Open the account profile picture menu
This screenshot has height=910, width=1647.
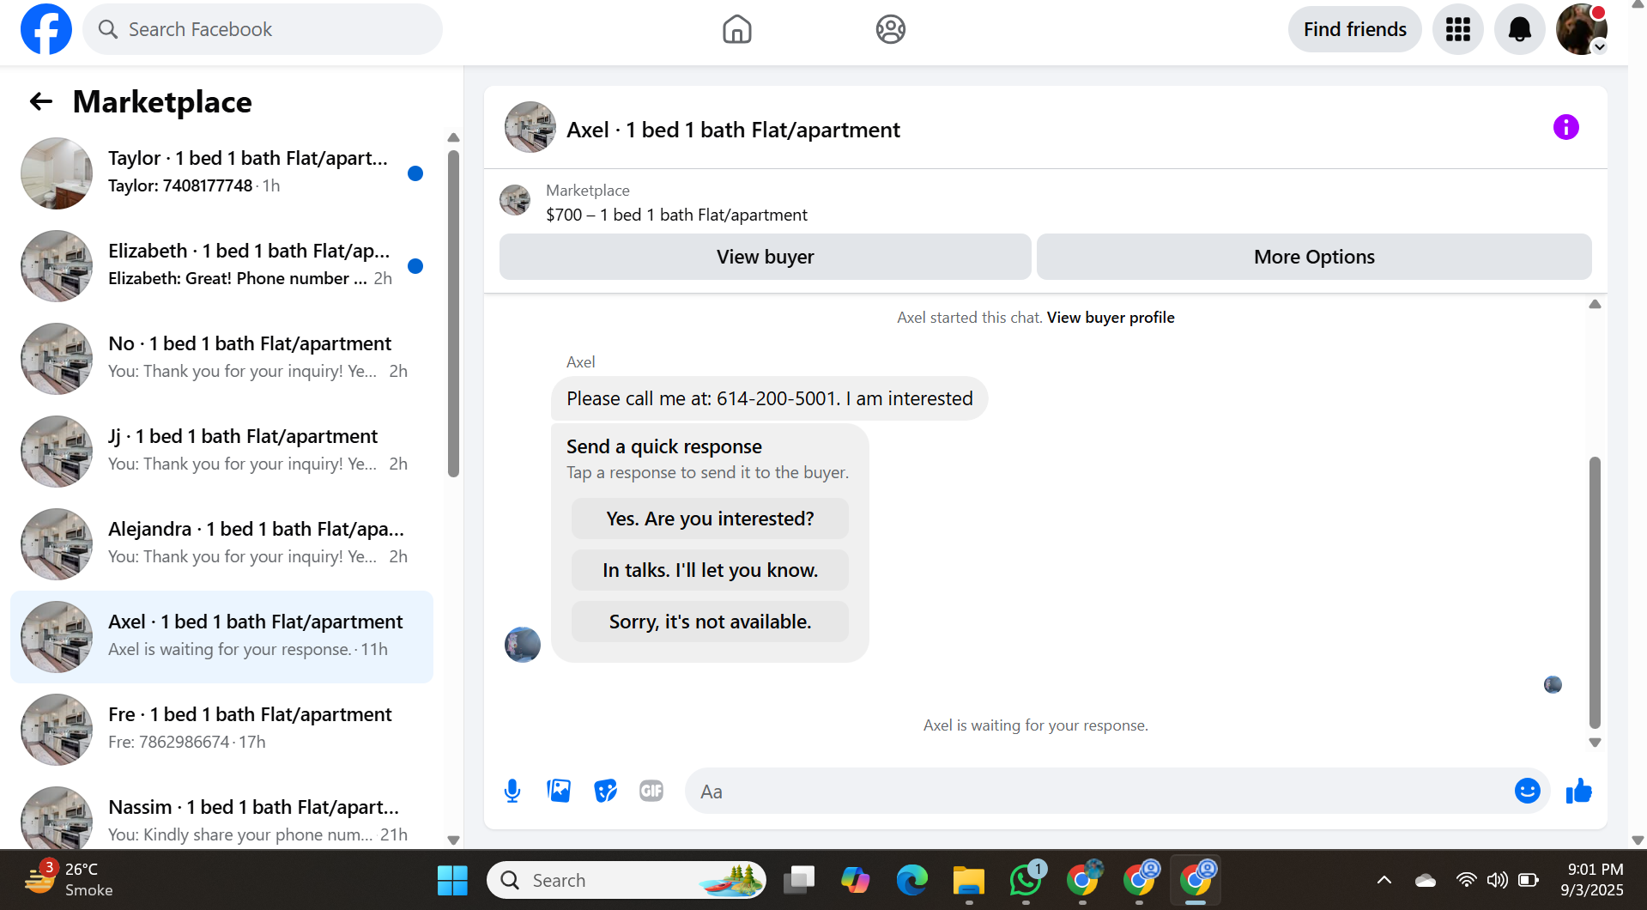pyautogui.click(x=1581, y=29)
